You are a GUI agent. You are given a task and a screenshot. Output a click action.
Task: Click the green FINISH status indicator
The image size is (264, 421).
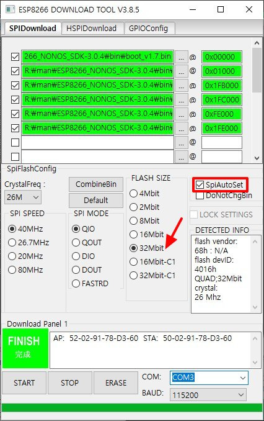(25, 348)
